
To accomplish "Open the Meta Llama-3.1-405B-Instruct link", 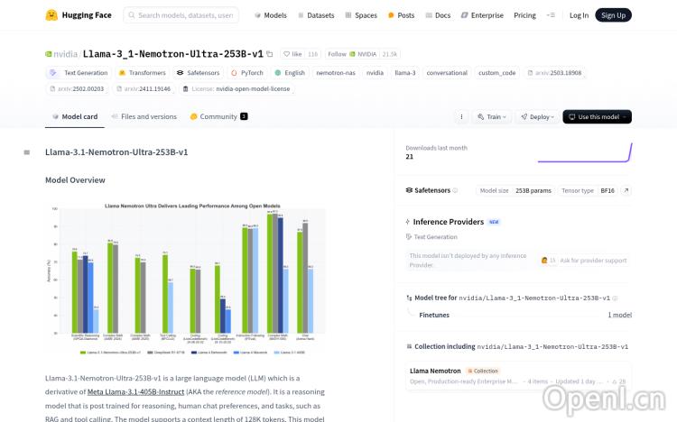I will (x=134, y=392).
